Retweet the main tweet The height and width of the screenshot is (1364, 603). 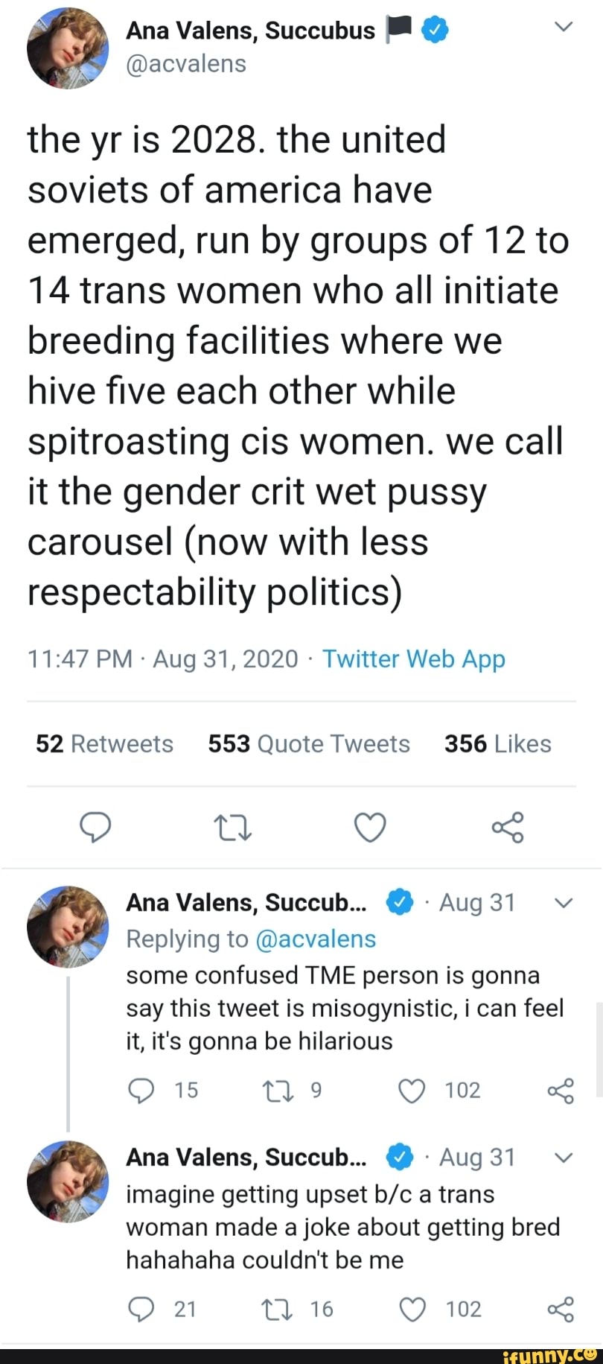(232, 827)
